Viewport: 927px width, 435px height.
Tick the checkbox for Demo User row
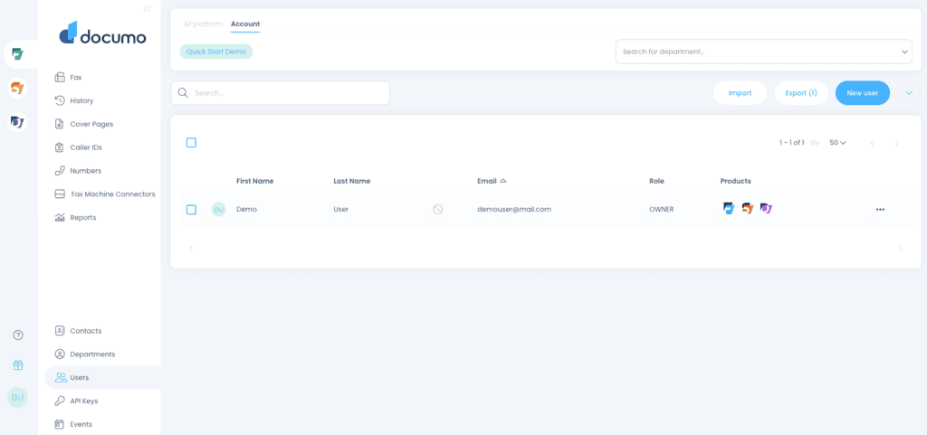click(x=191, y=210)
